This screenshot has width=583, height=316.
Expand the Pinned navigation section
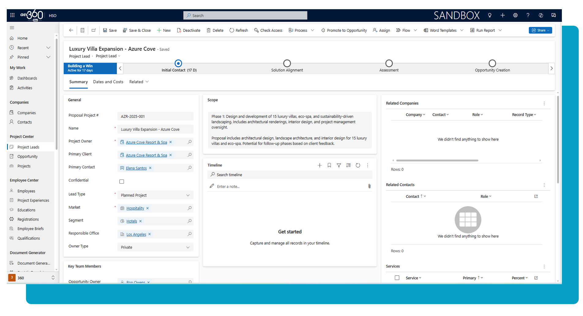click(48, 57)
